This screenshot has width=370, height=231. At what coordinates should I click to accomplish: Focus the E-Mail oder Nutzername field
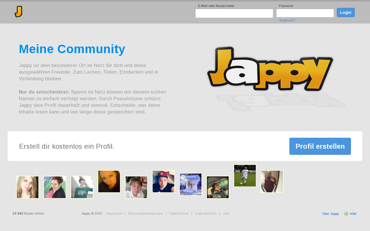234,13
